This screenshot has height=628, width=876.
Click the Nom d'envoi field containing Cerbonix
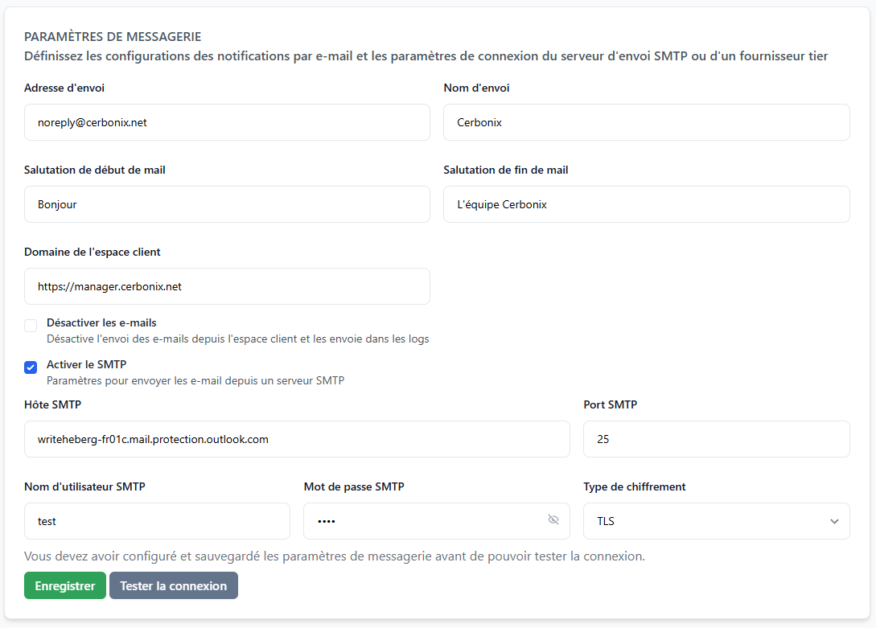pos(646,122)
